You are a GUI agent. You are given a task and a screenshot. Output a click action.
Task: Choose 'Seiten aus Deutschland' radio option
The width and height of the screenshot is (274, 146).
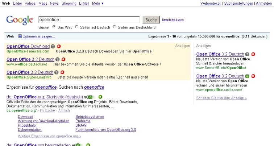click(115, 27)
